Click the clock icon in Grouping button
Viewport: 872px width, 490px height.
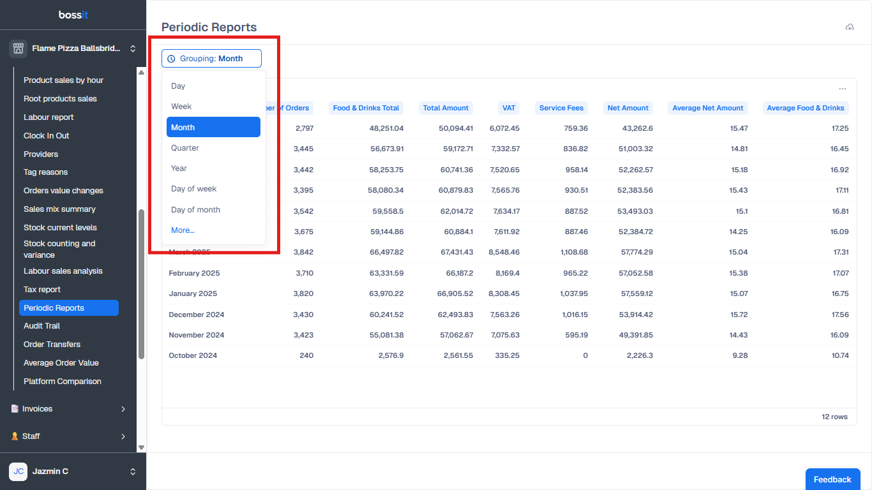(171, 59)
